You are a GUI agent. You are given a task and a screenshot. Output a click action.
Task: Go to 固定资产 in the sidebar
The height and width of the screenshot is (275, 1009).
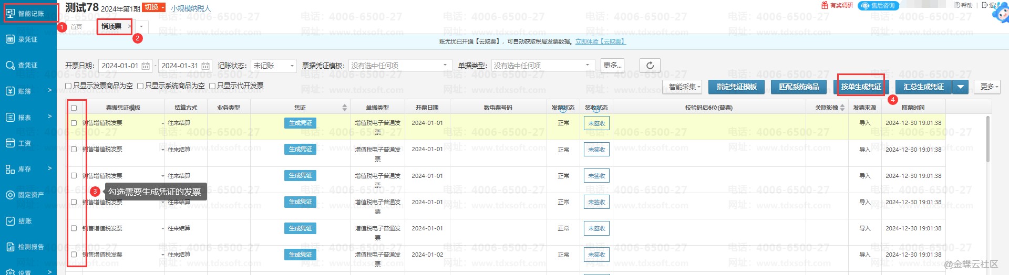tap(28, 195)
